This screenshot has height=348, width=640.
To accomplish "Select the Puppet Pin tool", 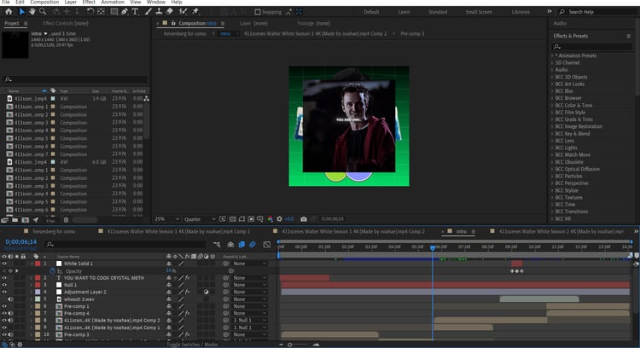I will (195, 12).
